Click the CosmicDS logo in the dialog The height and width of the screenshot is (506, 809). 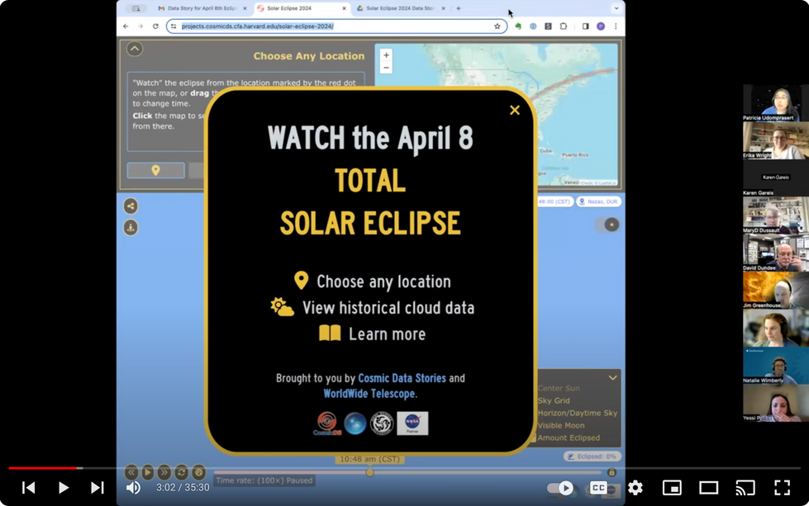point(327,423)
